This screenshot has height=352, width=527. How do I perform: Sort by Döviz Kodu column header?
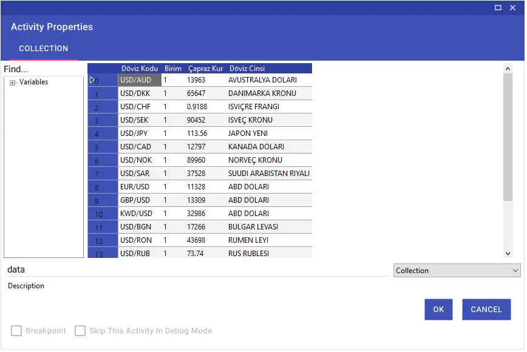click(140, 69)
